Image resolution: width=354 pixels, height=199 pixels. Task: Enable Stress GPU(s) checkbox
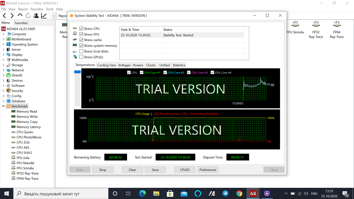pos(81,57)
